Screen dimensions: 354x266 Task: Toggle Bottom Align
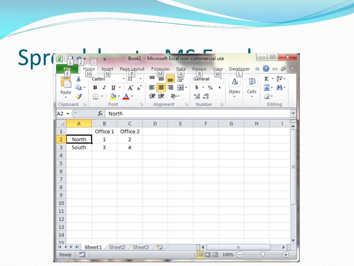point(170,79)
